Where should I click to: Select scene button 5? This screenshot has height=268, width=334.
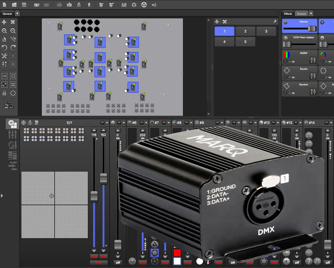tap(245, 42)
